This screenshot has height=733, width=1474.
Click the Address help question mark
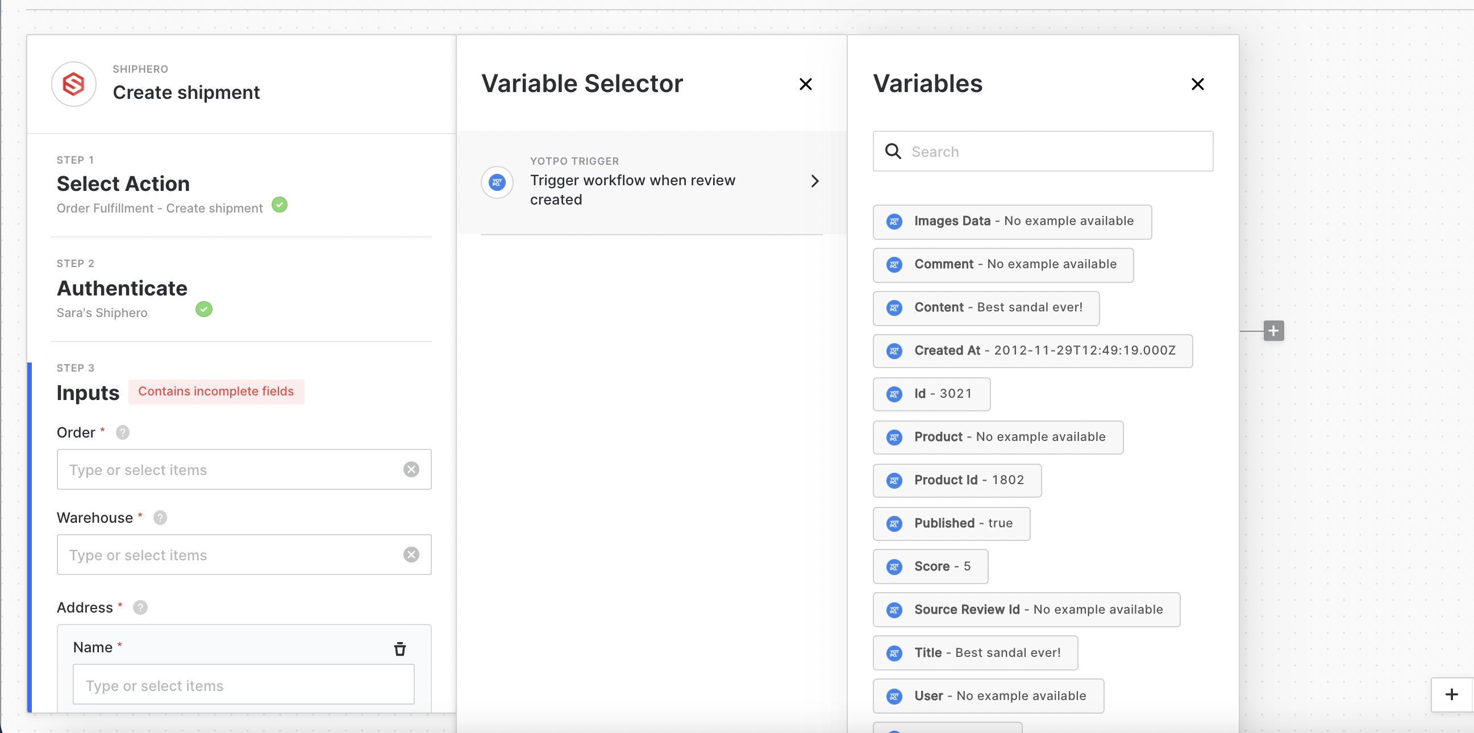pyautogui.click(x=140, y=607)
